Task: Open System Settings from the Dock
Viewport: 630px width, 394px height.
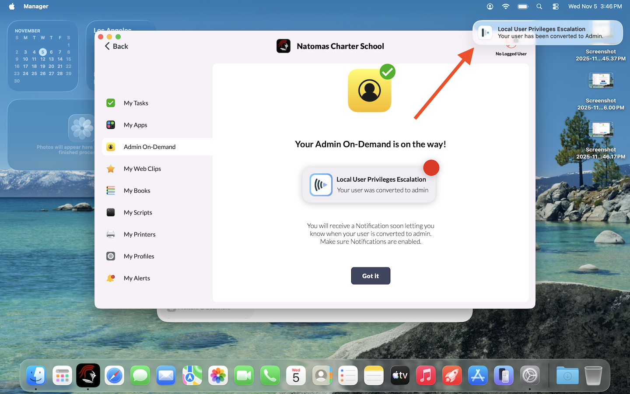Action: [x=530, y=376]
